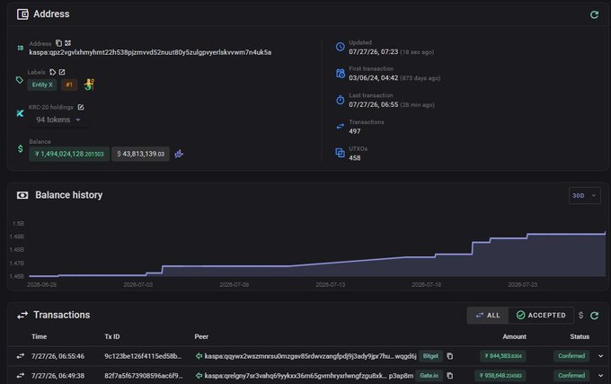Viewport: 611px width, 384px height.
Task: Click the swap icon on 06:49:38 row
Action: click(21, 375)
